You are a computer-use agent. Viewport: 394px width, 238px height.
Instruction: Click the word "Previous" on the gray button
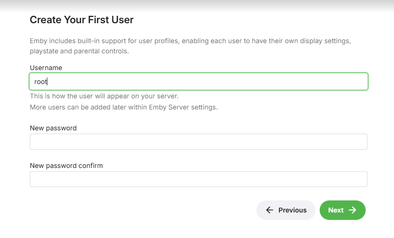pyautogui.click(x=292, y=210)
